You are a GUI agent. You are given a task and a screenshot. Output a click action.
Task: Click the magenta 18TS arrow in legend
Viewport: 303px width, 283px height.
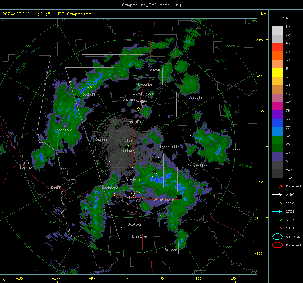(x=277, y=228)
